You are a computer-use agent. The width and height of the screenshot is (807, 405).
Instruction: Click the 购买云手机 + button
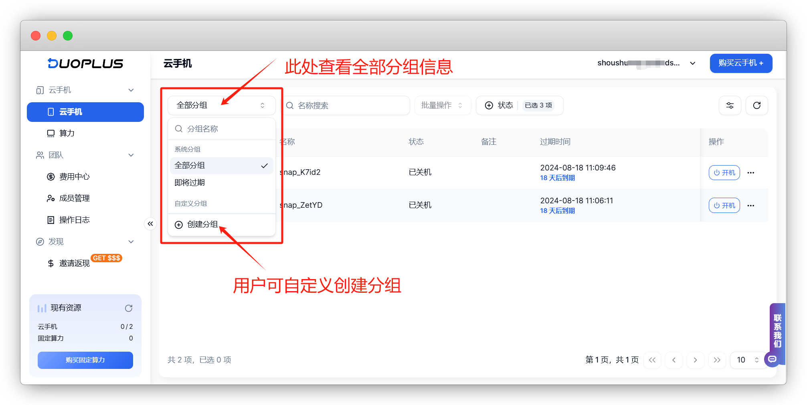741,63
